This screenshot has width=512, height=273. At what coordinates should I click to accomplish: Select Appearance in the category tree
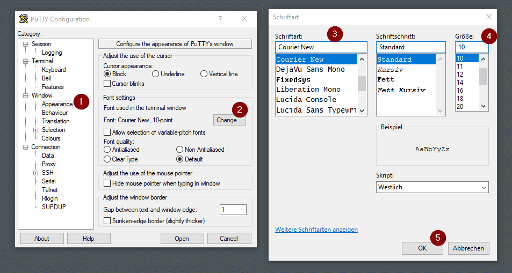pyautogui.click(x=57, y=104)
